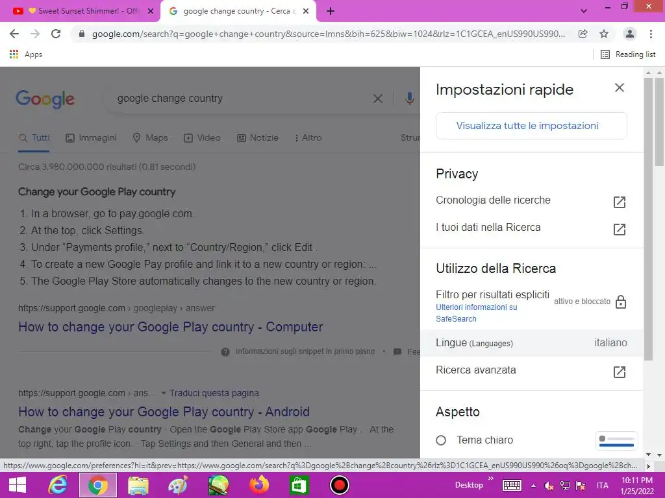This screenshot has width=665, height=498.
Task: Switch to the Notizie tab
Action: tap(257, 137)
